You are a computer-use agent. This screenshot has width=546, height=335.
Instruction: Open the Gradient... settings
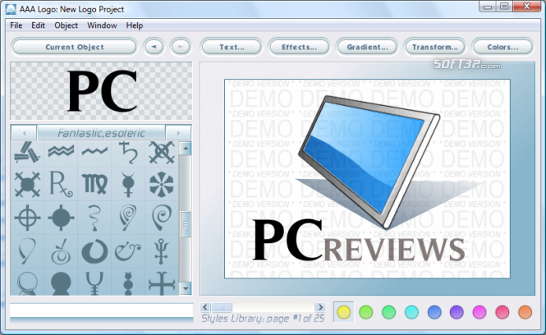(x=367, y=47)
